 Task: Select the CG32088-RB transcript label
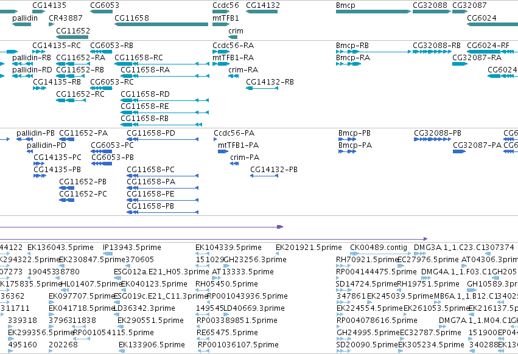(x=436, y=45)
